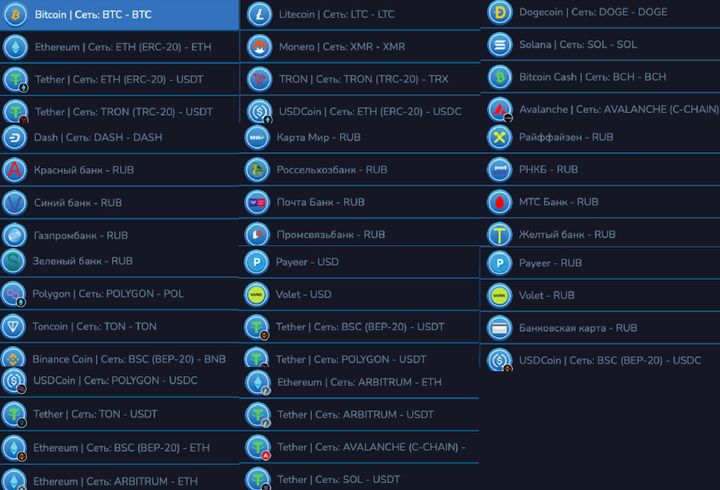This screenshot has width=720, height=490.
Task: Click the Volet USD icon
Action: pos(256,295)
